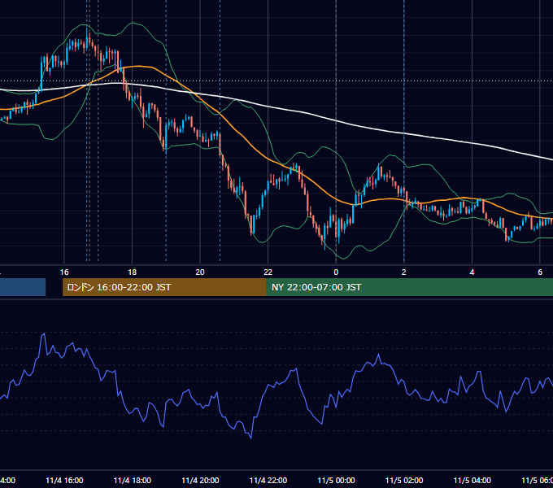Image resolution: width=553 pixels, height=488 pixels.
Task: Click the 4 hour label on the price chart axis
Action: point(472,272)
